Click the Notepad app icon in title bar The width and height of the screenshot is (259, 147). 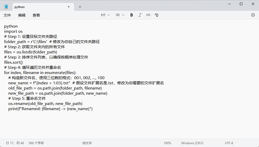tap(6, 7)
